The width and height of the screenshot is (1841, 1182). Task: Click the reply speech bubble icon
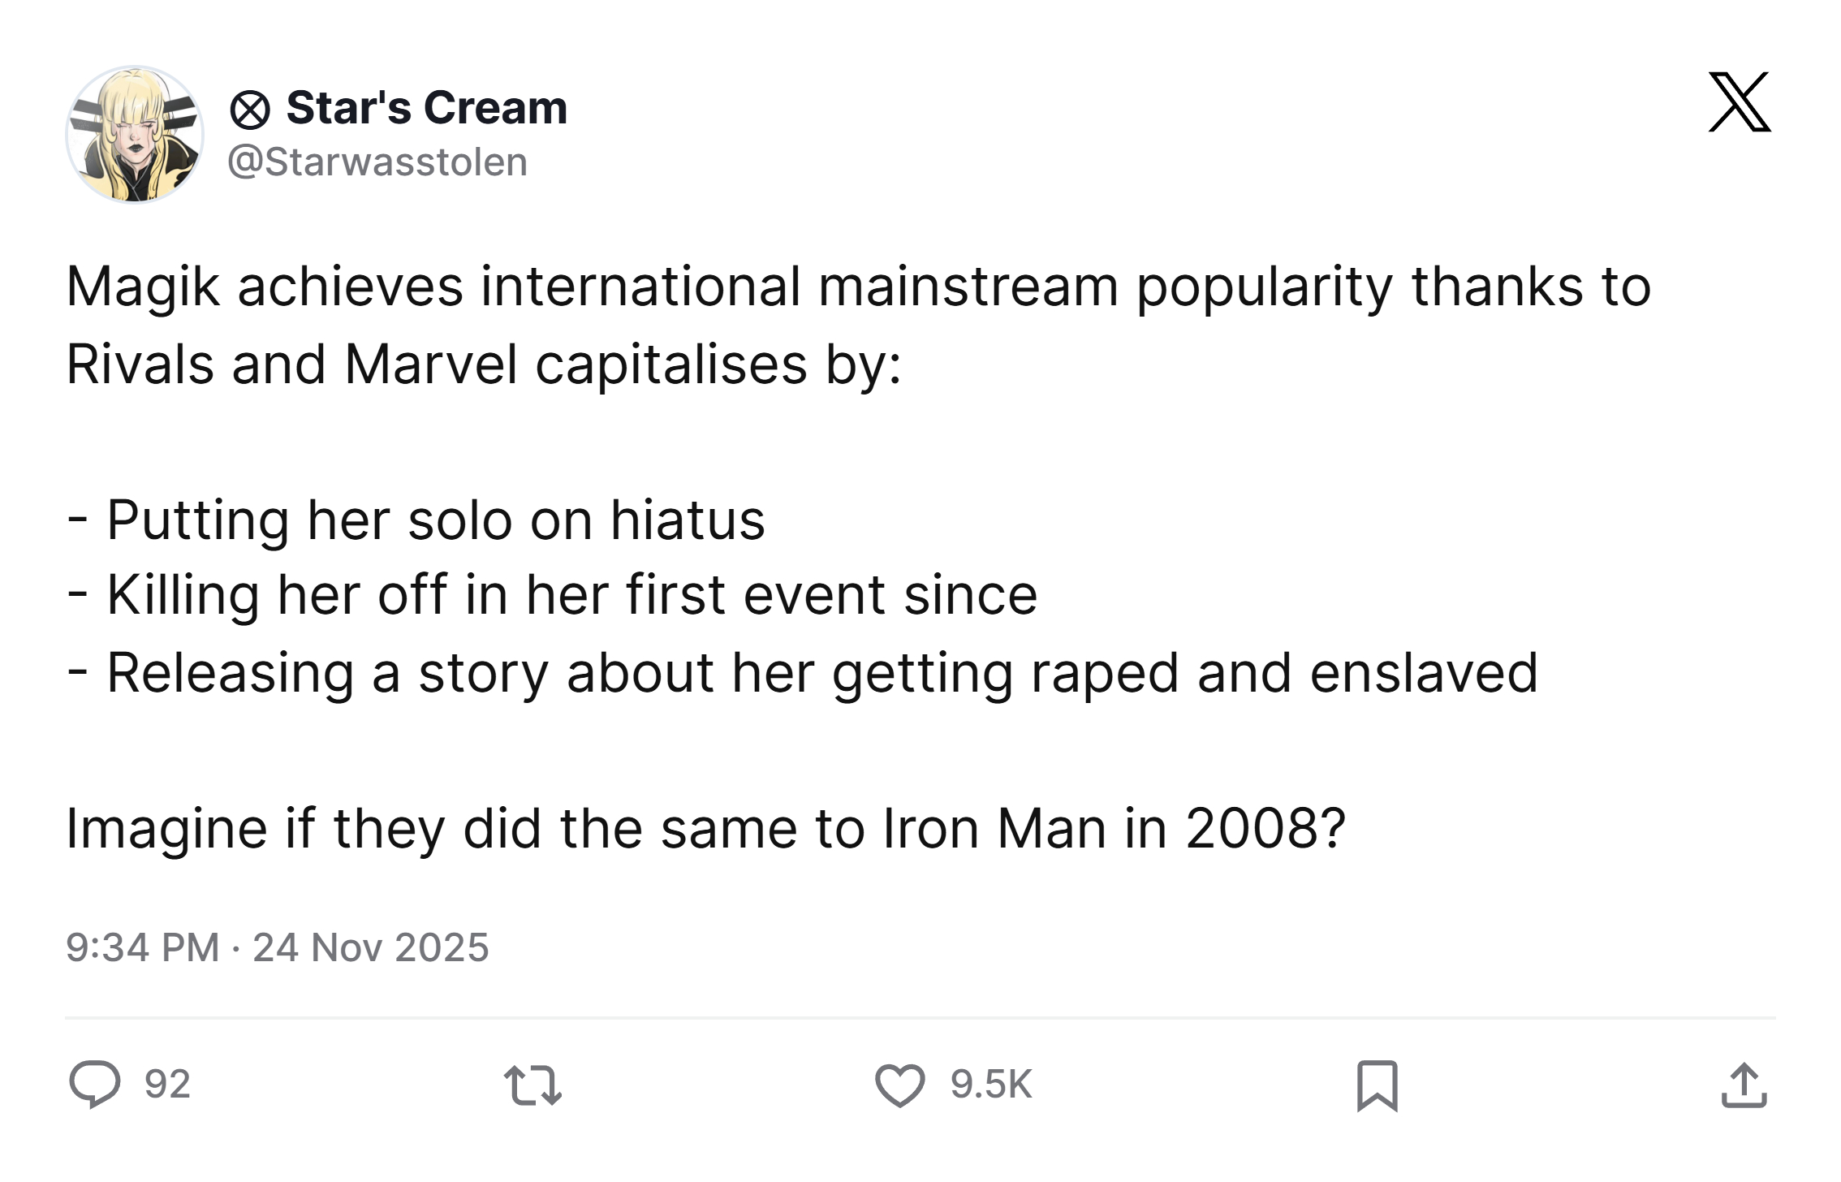(x=95, y=1085)
